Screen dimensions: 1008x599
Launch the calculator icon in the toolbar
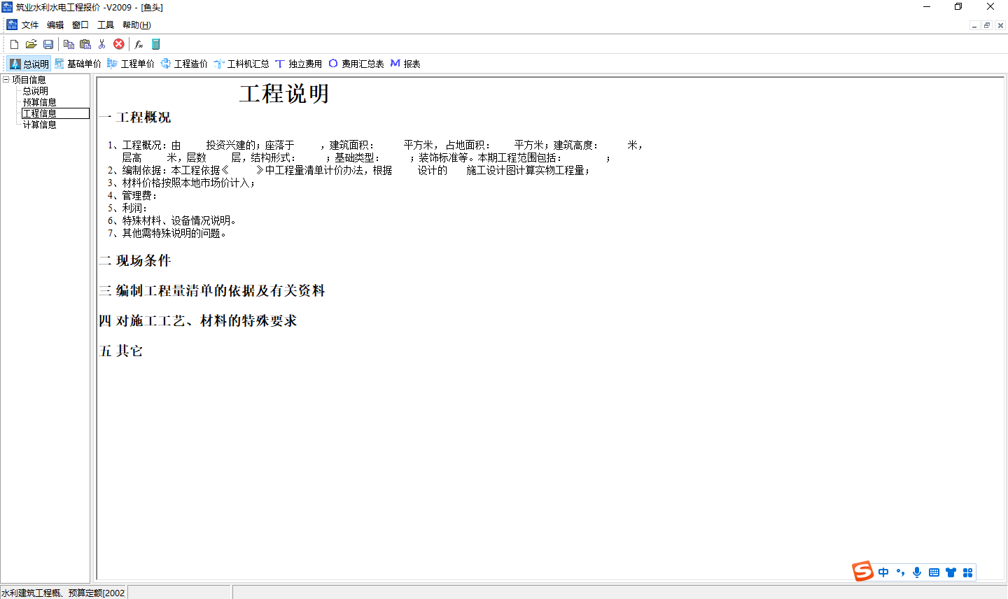point(155,44)
